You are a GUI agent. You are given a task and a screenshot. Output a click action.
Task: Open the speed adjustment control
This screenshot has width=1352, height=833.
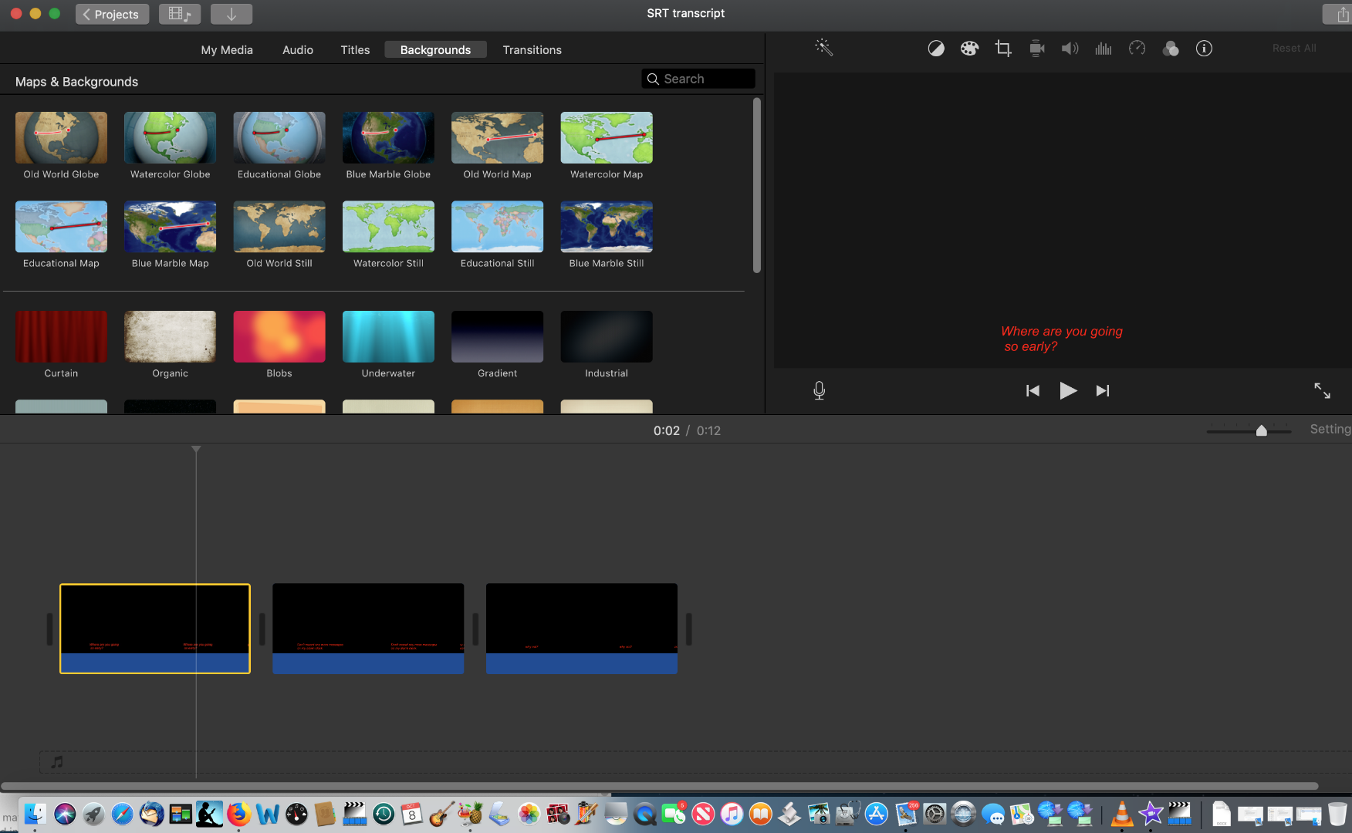point(1137,49)
